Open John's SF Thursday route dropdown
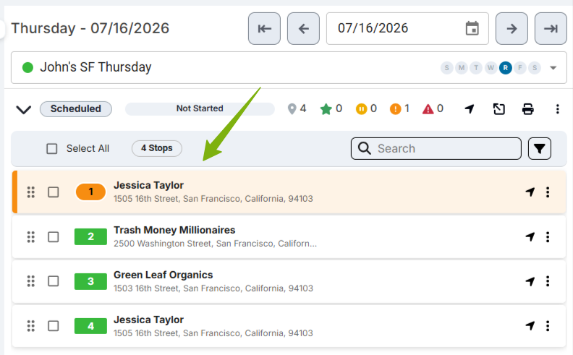Screen dimensions: 573x355 pyautogui.click(x=289, y=67)
